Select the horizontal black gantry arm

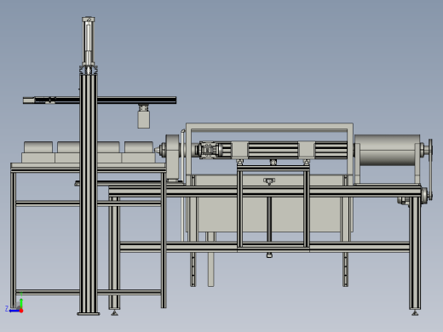(x=100, y=100)
